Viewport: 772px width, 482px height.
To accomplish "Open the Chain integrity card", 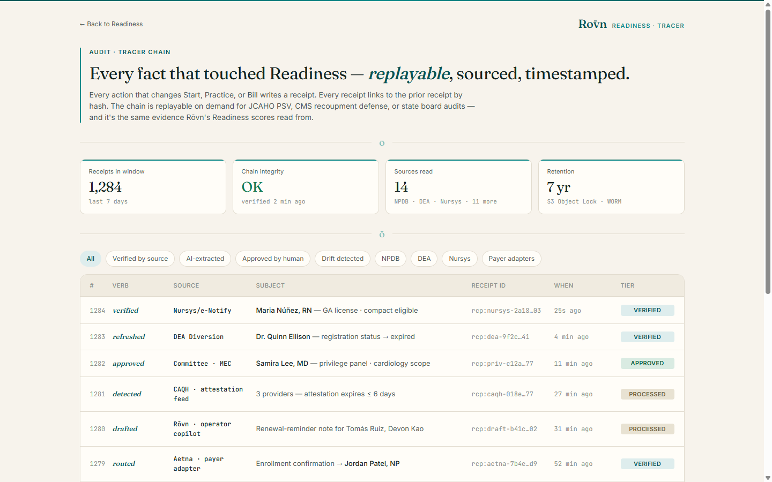I will coord(306,187).
